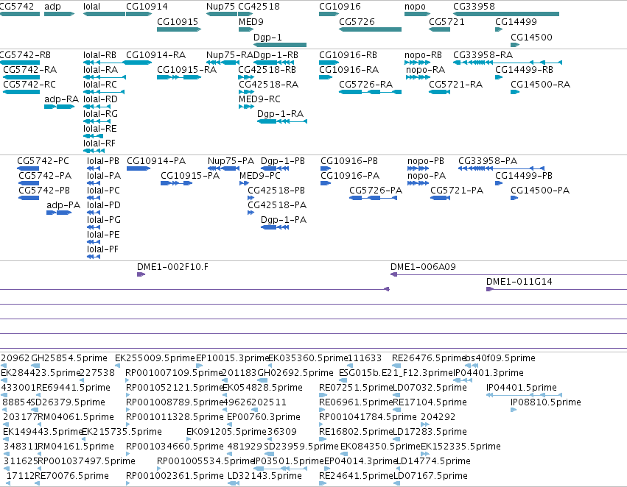Select protein CG5742-PC glyph

pyautogui.click(x=28, y=168)
